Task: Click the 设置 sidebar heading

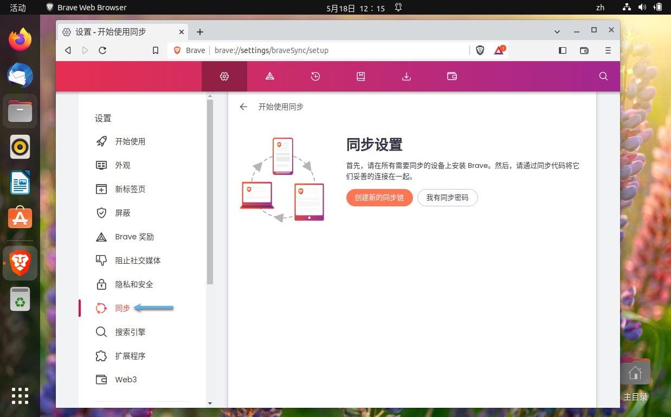Action: tap(103, 118)
